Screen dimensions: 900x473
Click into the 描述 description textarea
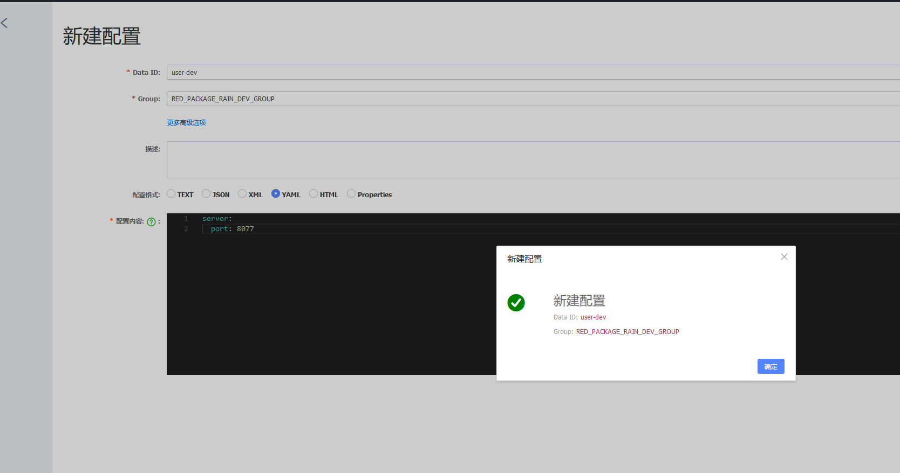[533, 159]
